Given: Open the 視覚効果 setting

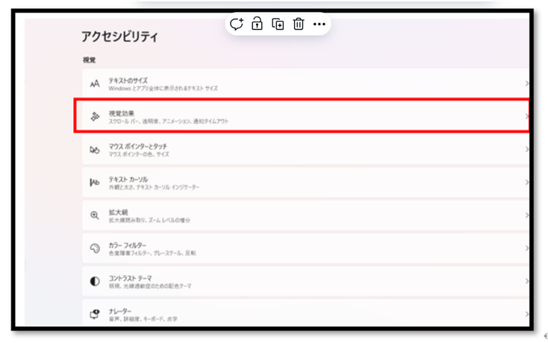Looking at the screenshot, I should tap(305, 116).
